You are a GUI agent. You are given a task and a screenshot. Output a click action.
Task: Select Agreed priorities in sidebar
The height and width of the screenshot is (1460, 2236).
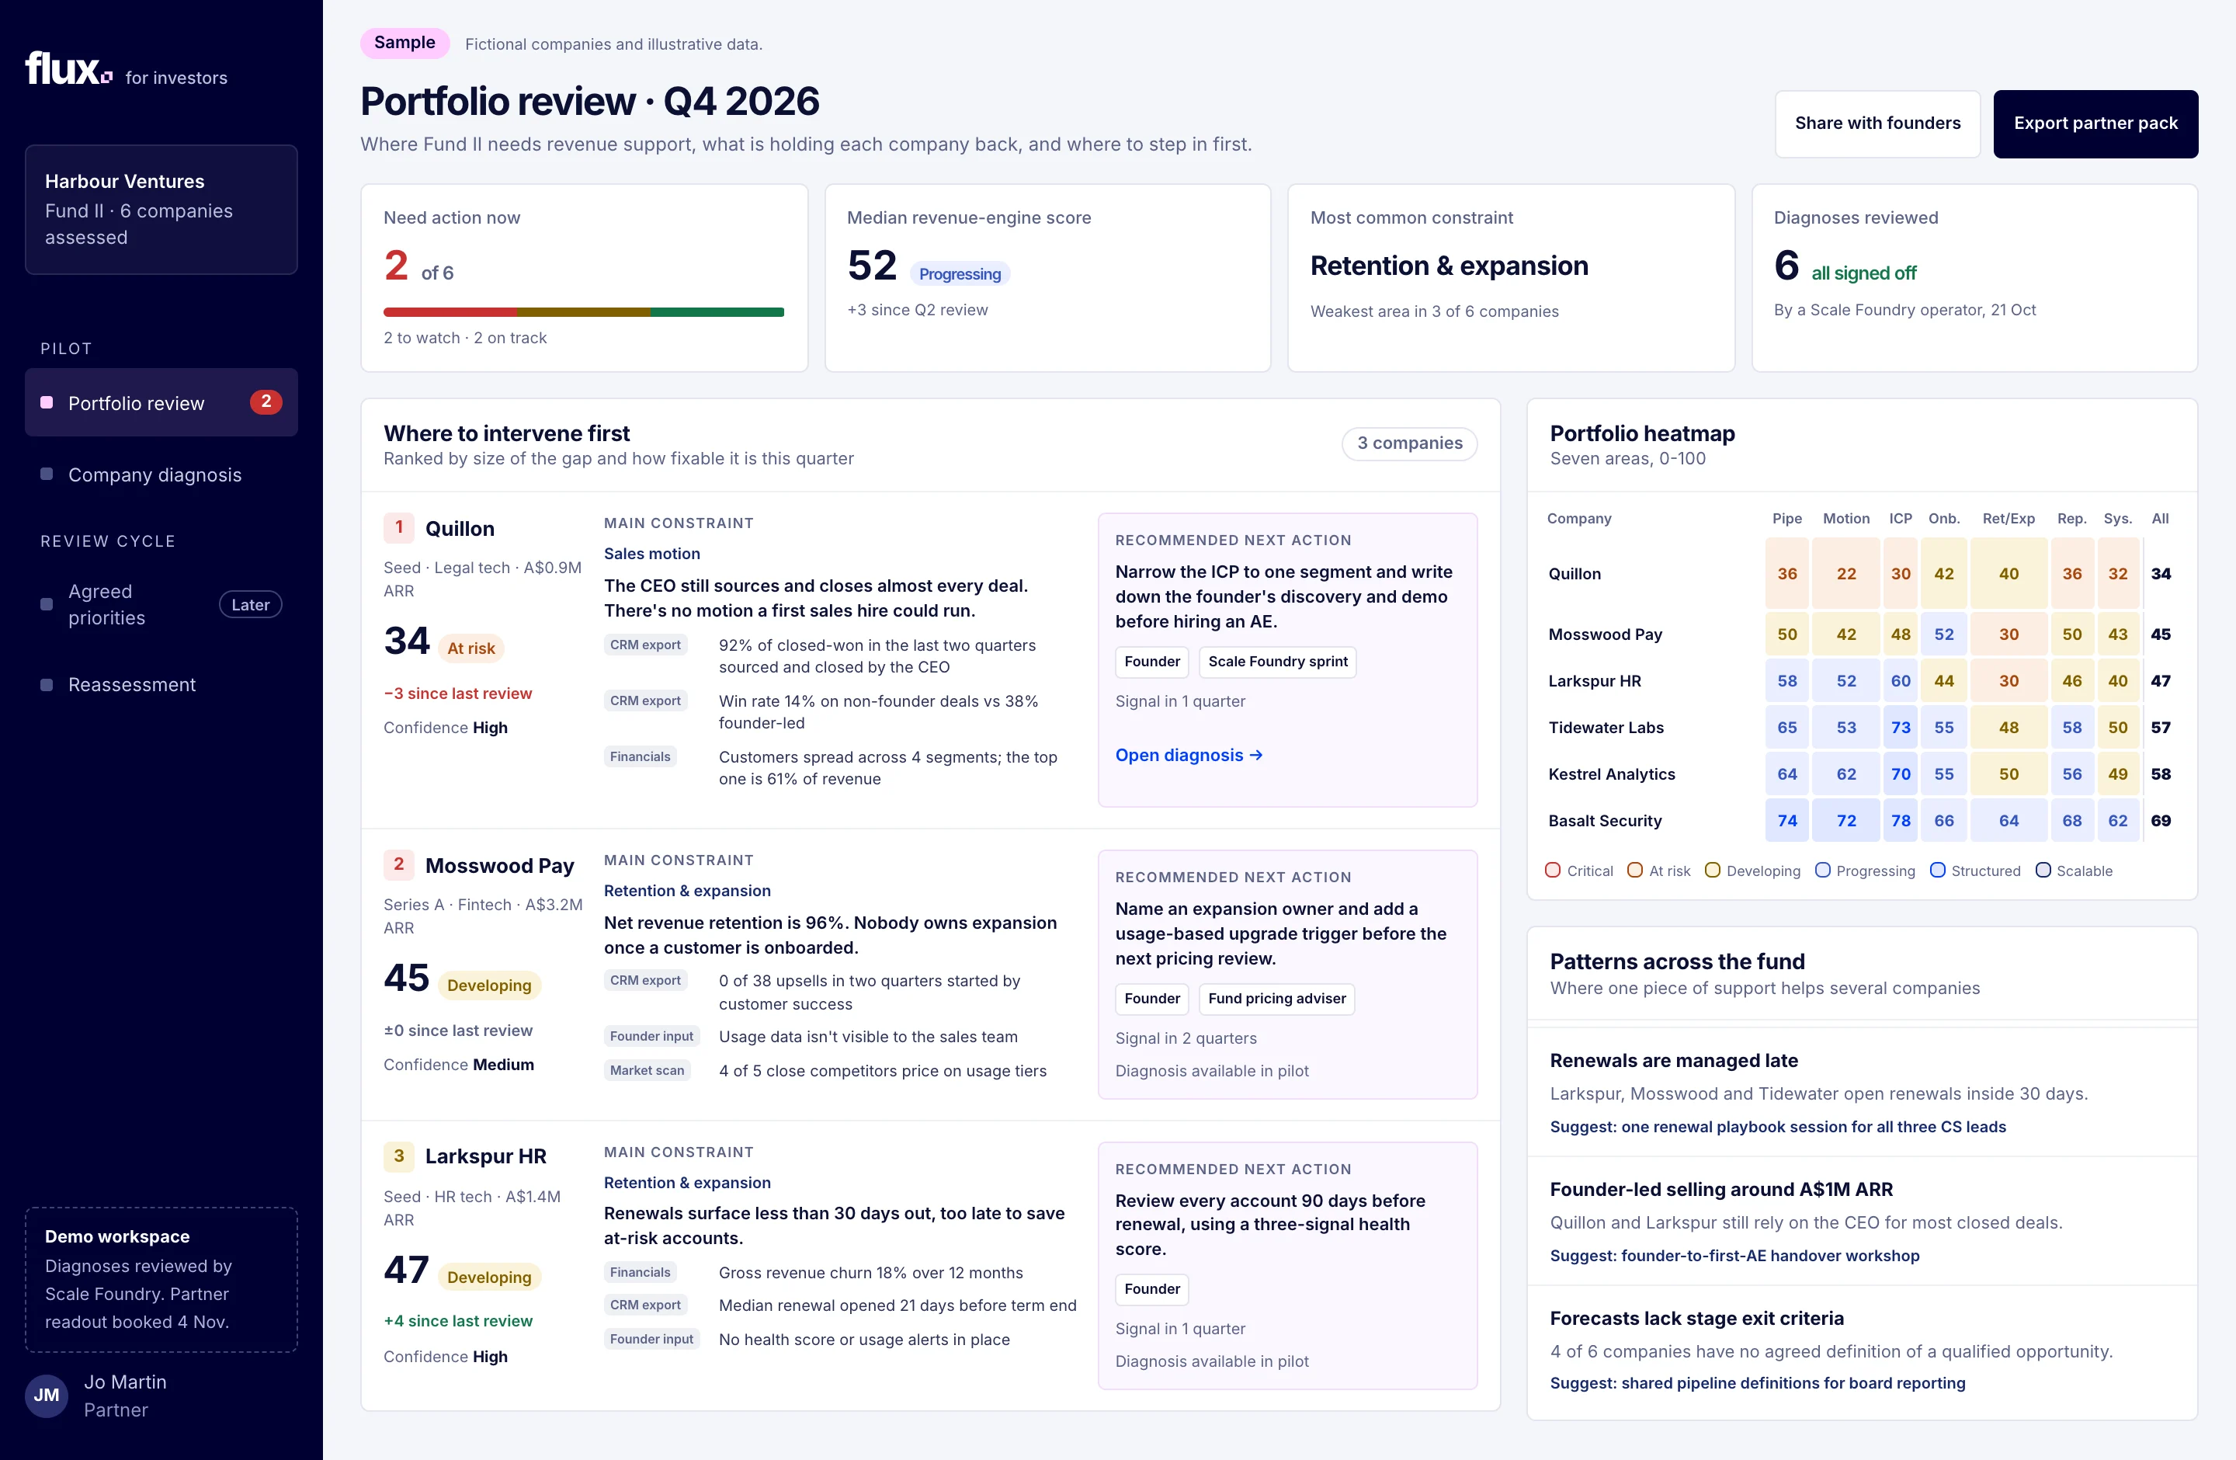coord(161,604)
